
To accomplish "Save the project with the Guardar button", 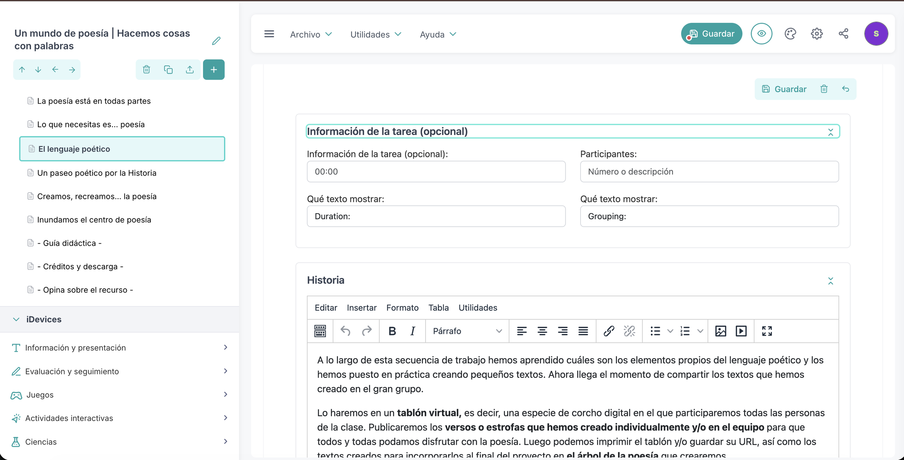I will [x=711, y=33].
